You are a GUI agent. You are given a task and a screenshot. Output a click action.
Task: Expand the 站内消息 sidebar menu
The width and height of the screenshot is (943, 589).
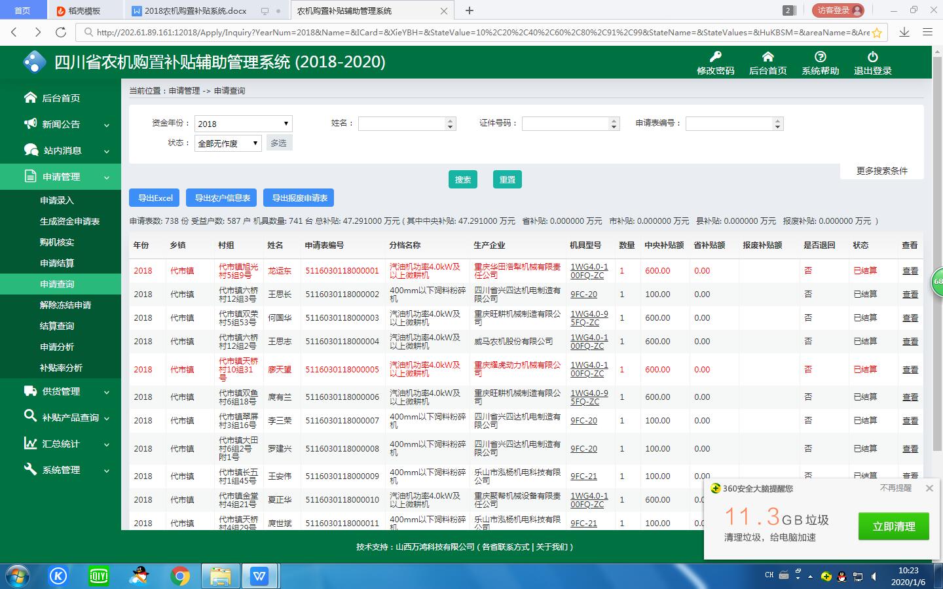coord(107,151)
